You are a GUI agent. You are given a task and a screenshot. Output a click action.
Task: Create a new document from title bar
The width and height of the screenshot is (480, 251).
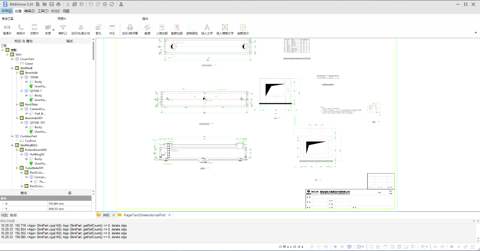point(37,4)
